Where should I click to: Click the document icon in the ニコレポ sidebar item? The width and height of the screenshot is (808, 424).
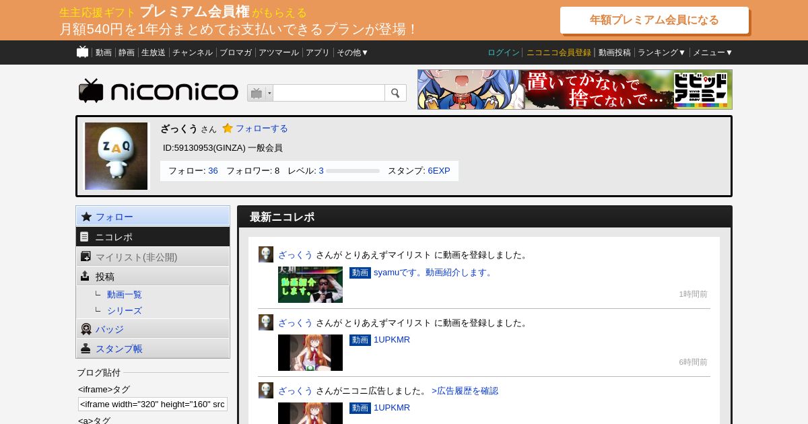pyautogui.click(x=84, y=237)
